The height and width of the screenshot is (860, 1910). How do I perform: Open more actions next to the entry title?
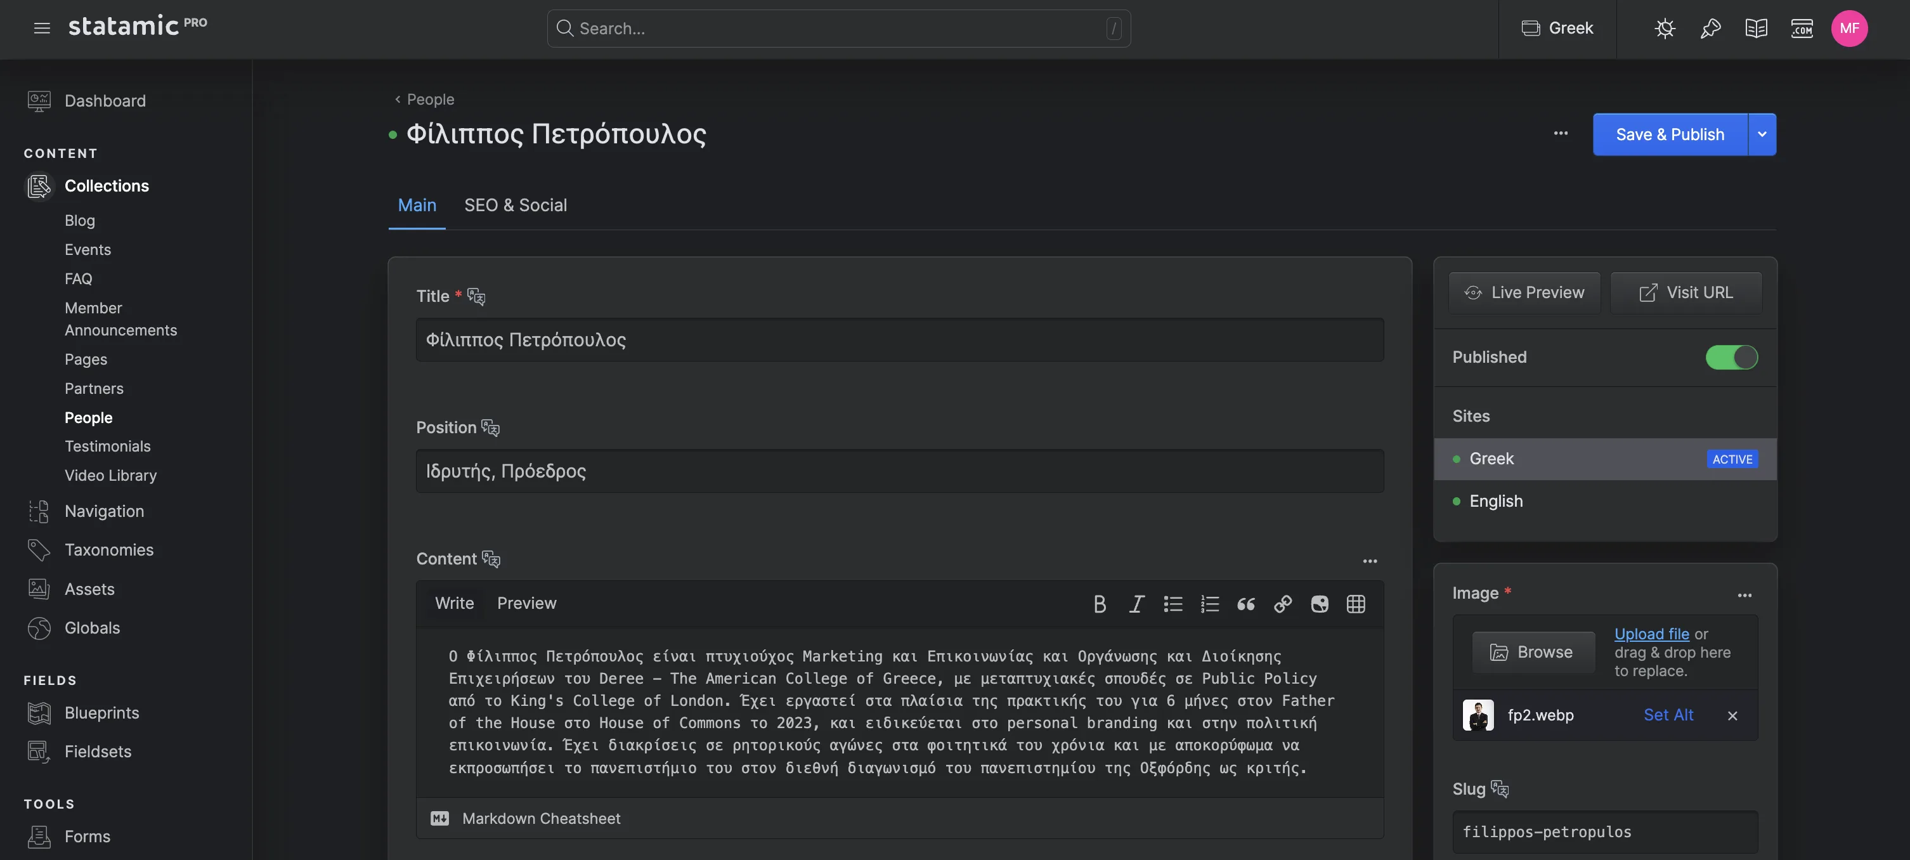pyautogui.click(x=1560, y=133)
